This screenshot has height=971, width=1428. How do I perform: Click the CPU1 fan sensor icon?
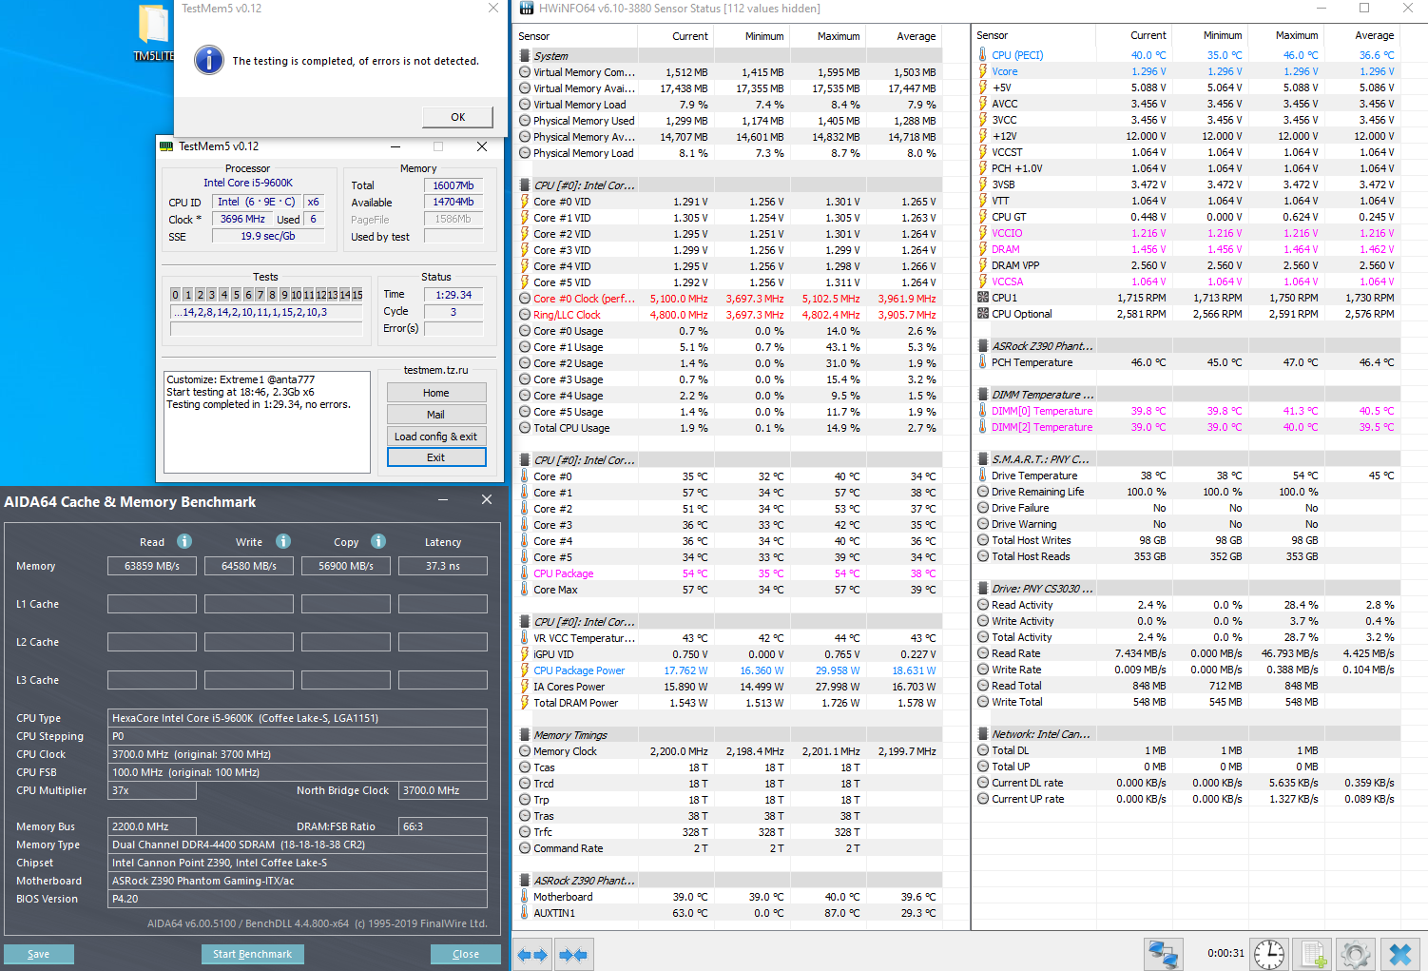pos(983,298)
